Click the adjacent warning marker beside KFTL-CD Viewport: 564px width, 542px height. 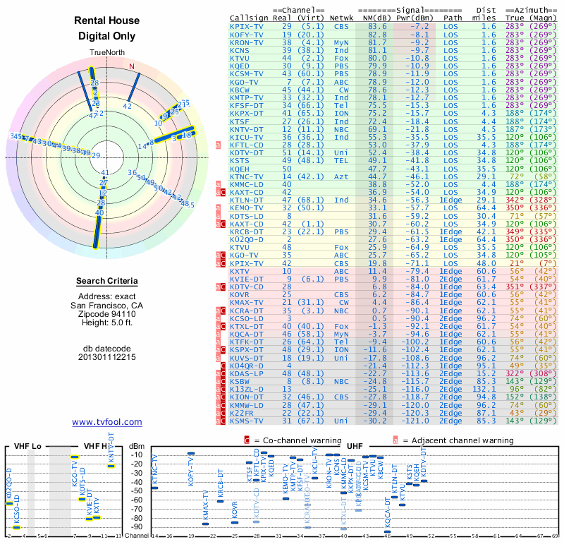click(218, 145)
